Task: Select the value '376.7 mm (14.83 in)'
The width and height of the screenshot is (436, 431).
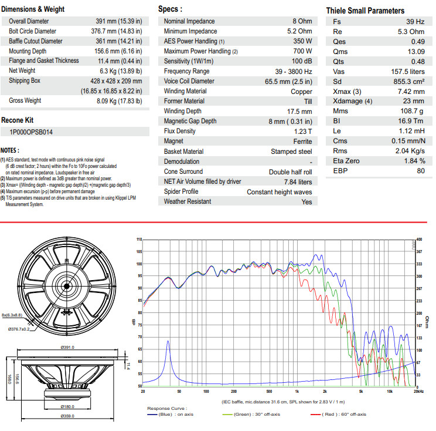Action: coord(117,31)
